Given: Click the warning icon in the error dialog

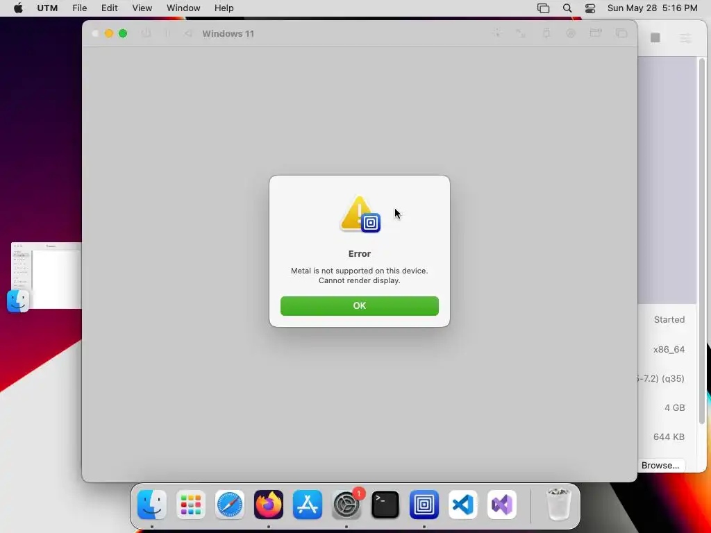Looking at the screenshot, I should [360, 214].
